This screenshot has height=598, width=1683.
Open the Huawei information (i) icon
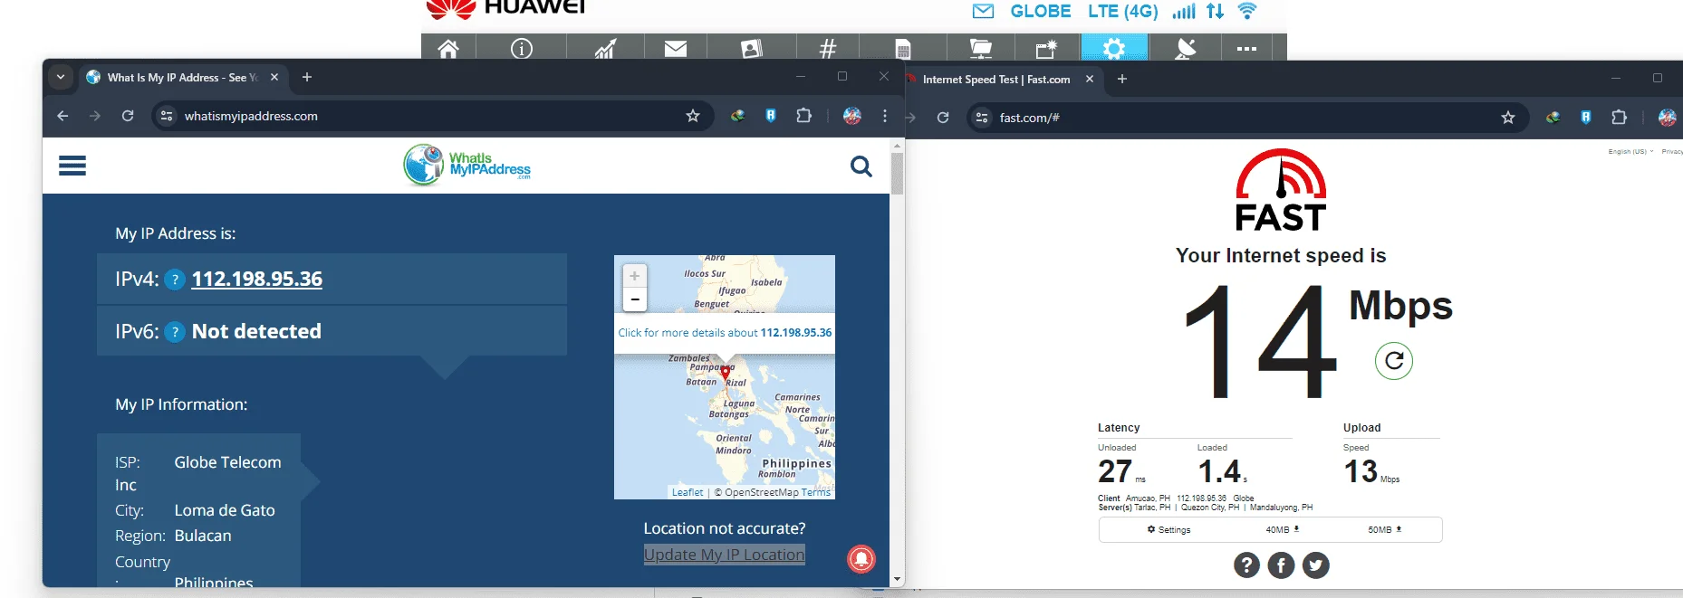(x=522, y=49)
